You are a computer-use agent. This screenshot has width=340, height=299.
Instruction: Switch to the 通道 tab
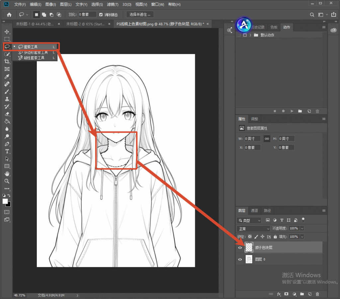[x=254, y=211]
